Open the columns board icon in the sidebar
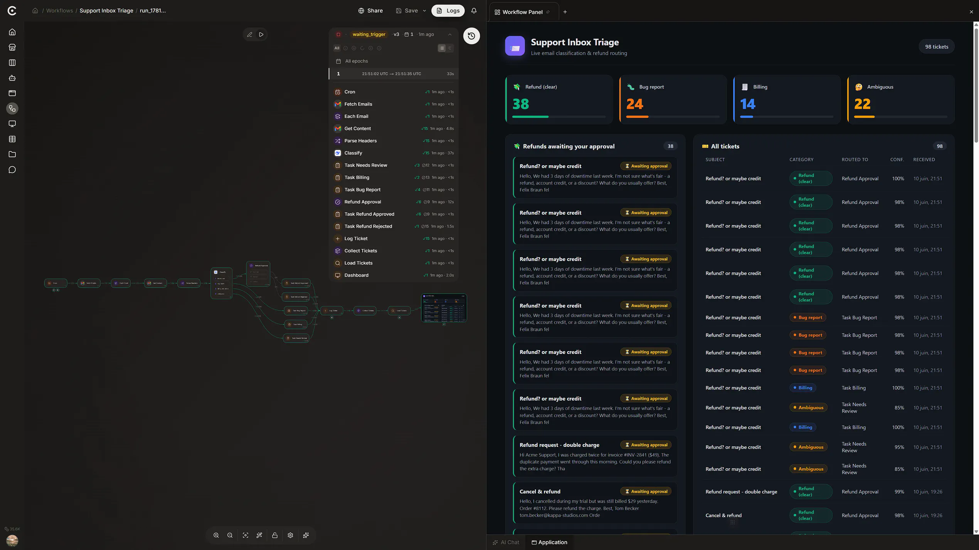Viewport: 979px width, 550px height. (12, 62)
